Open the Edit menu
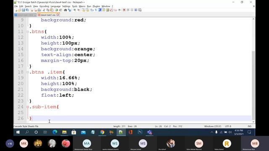The image size is (269, 151). tap(21, 6)
